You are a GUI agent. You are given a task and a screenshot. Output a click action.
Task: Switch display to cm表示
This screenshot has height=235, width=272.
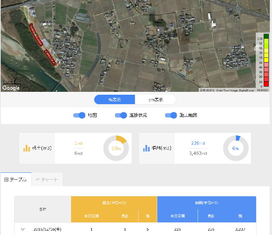[155, 100]
